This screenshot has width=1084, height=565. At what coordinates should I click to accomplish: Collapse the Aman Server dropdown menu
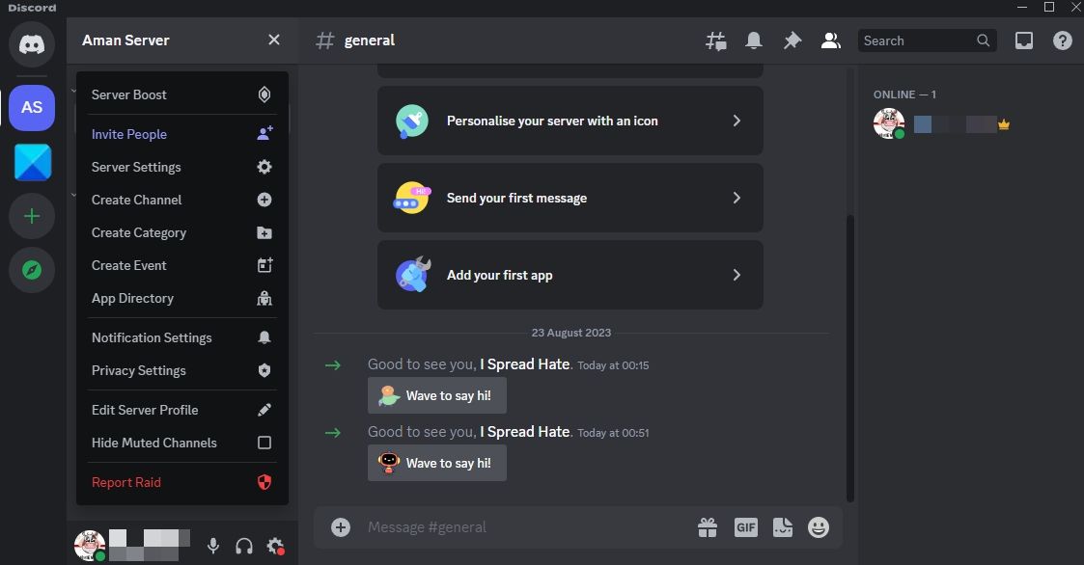[x=273, y=40]
